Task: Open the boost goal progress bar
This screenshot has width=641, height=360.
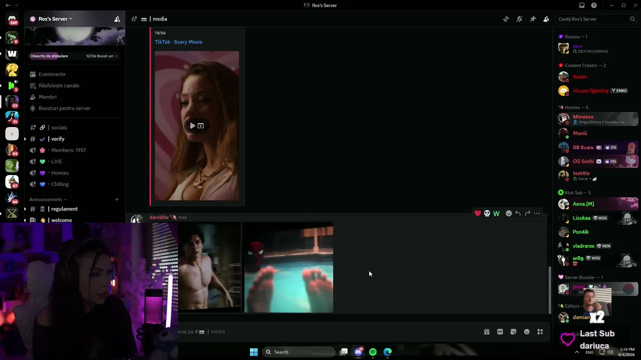Action: (74, 56)
